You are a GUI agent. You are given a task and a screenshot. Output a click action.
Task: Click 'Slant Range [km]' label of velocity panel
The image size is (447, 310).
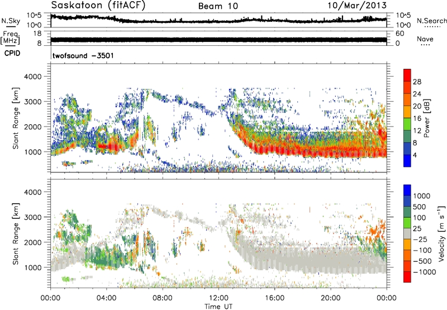16,233
